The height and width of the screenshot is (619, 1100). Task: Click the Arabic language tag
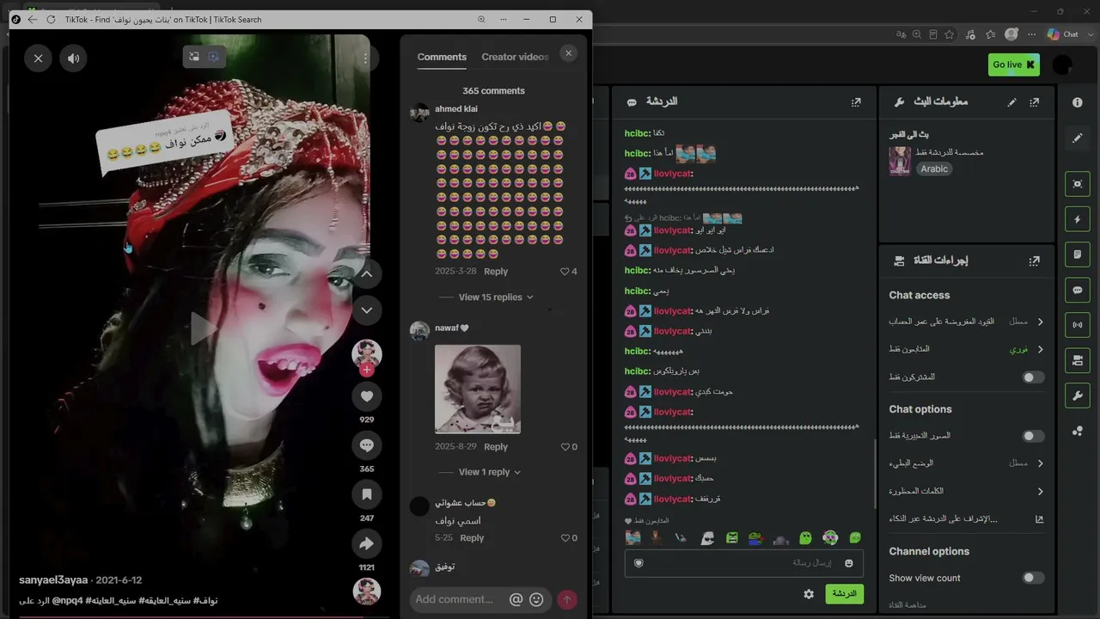point(934,169)
